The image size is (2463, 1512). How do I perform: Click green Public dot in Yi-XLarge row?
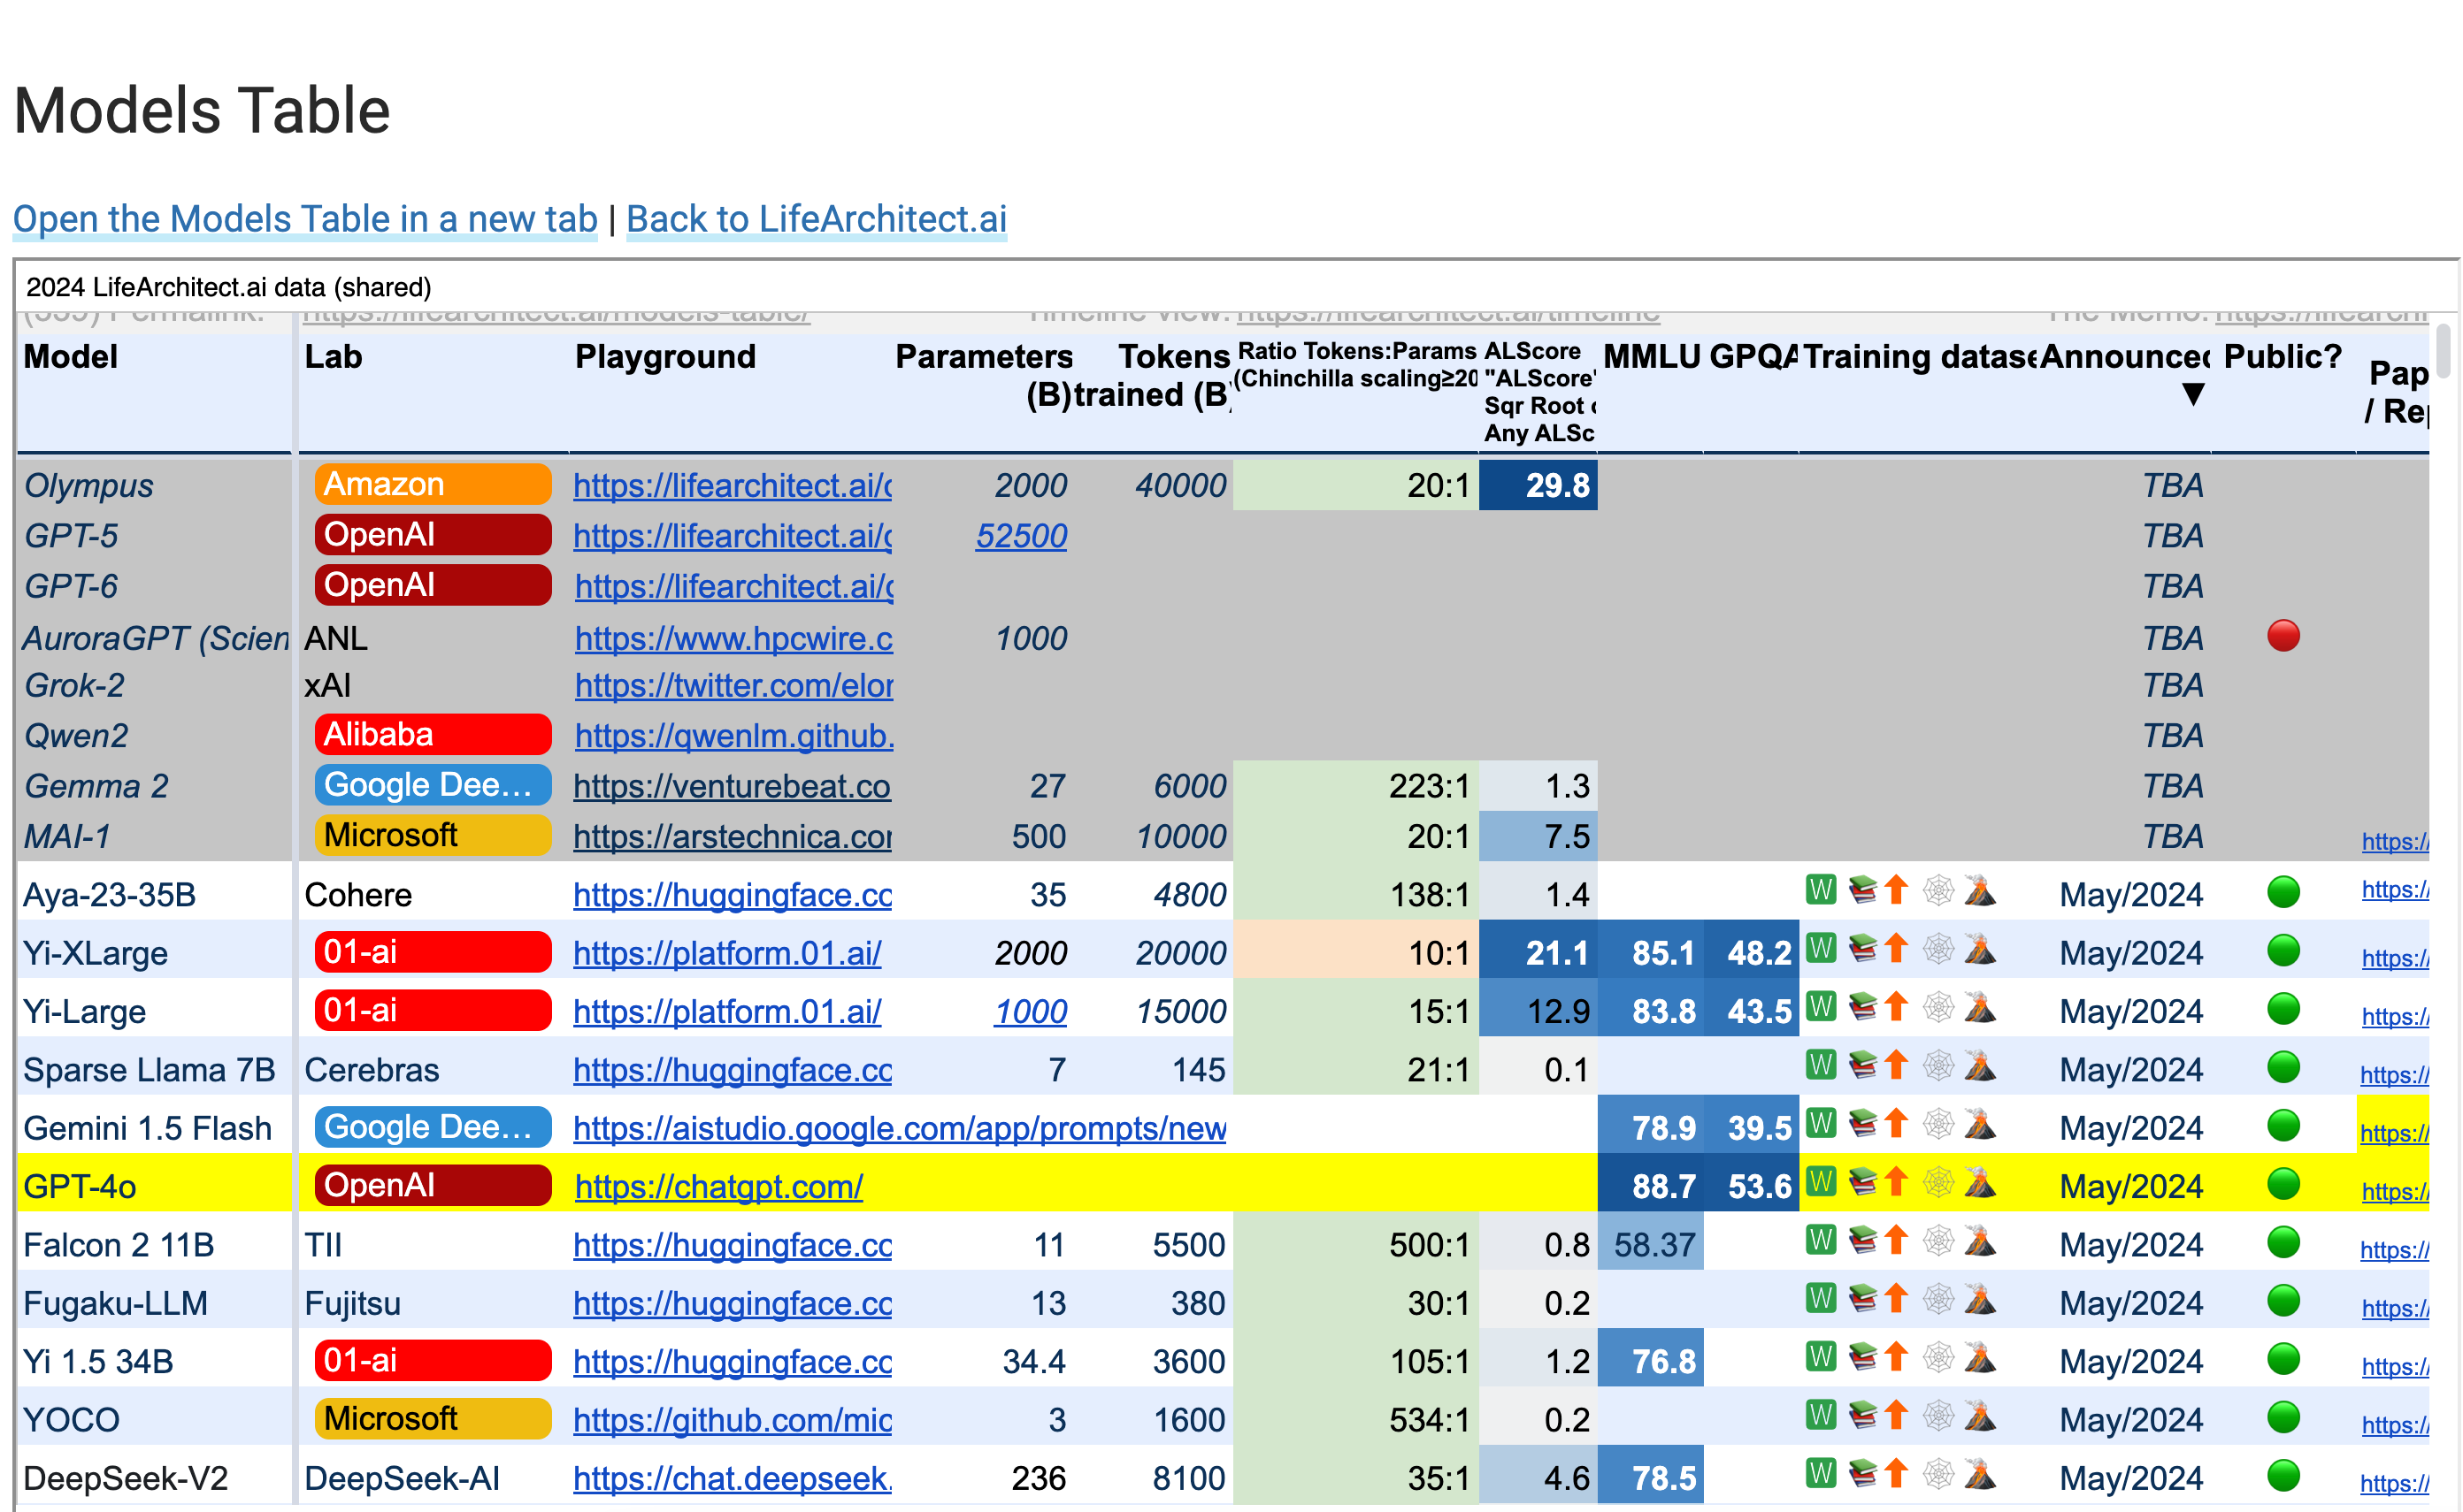(2283, 950)
